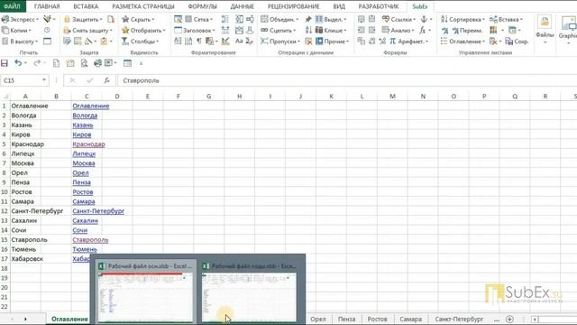Click the Redo arrow icon
This screenshot has width=577, height=325.
(37, 63)
